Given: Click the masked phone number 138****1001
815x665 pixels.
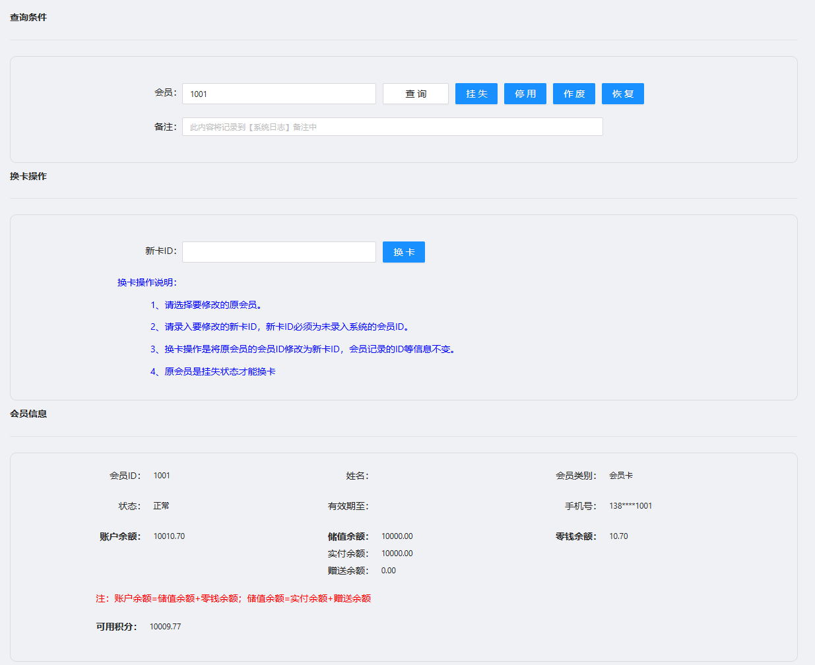Looking at the screenshot, I should click(630, 506).
